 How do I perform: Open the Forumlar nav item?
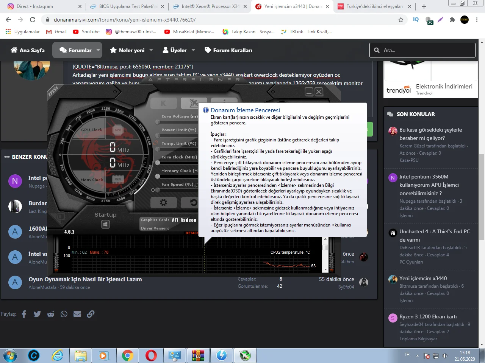[x=76, y=50]
